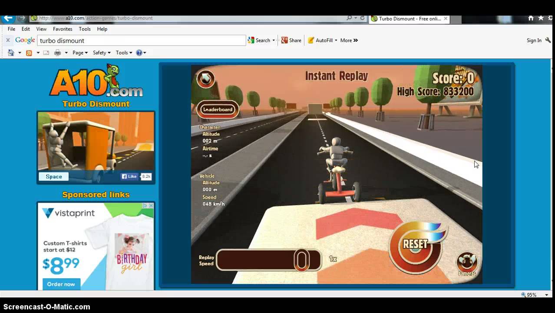Open the browser Home icon at top right

531,18
